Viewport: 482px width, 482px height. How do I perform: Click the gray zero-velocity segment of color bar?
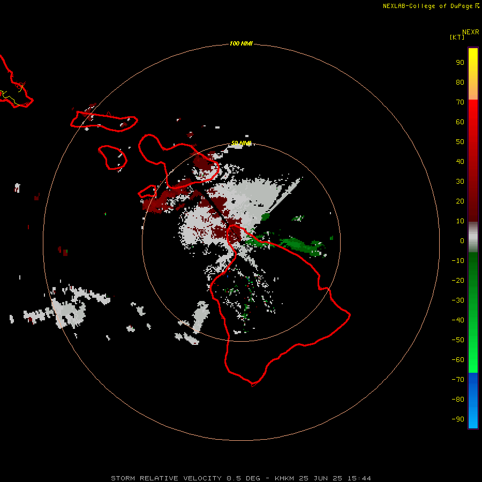473,237
